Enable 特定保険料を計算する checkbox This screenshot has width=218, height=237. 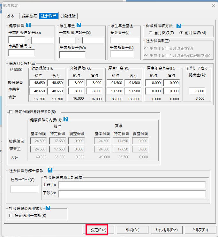[x=11, y=112]
